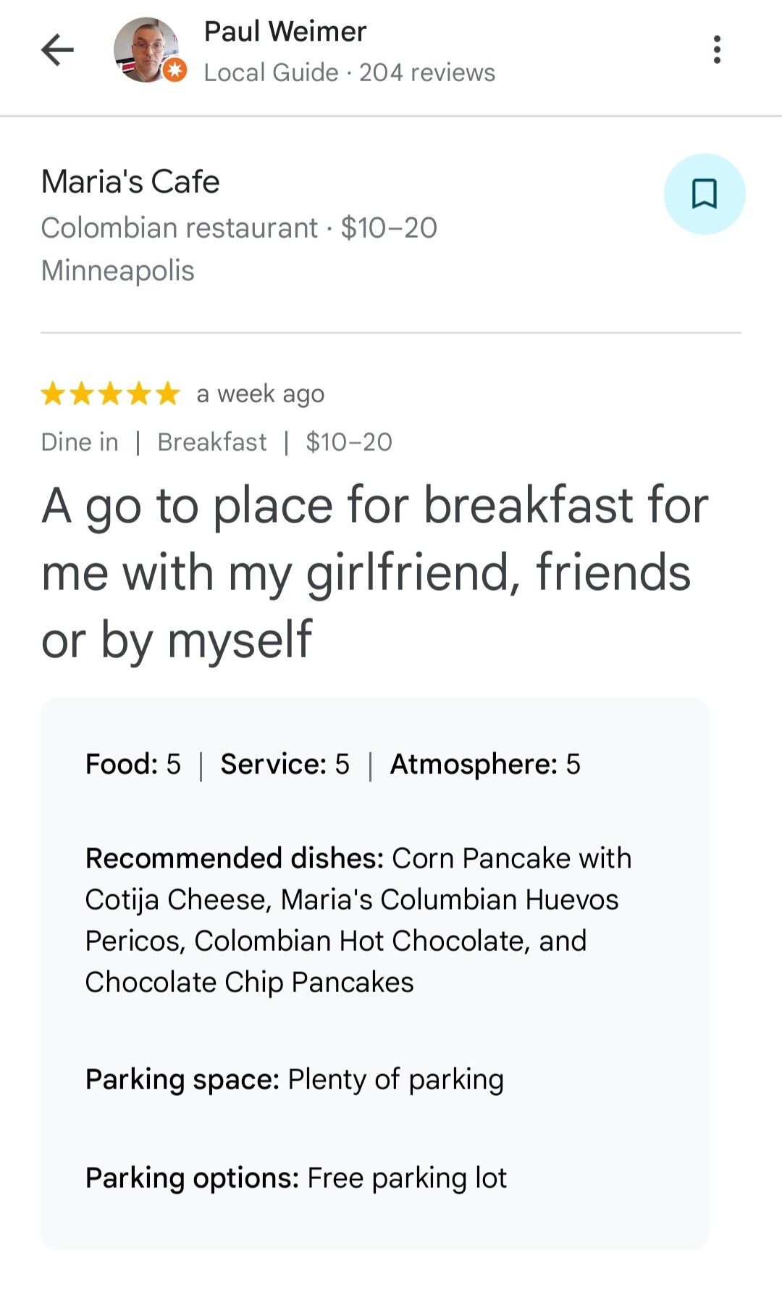Open the three-dot overflow menu

coord(716,50)
